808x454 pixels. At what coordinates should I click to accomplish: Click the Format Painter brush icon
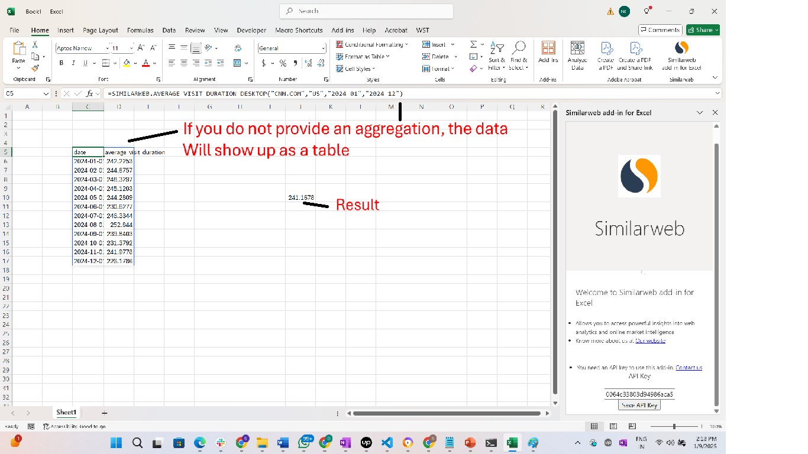pos(35,68)
